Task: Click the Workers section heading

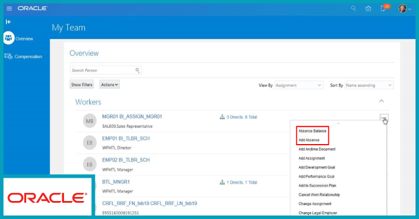Action: [x=88, y=102]
